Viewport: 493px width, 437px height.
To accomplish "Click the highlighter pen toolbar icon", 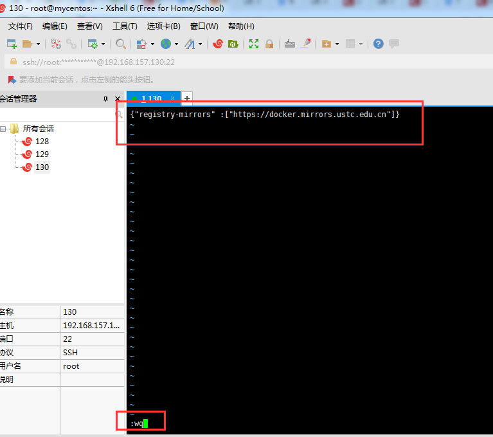I will [x=305, y=44].
